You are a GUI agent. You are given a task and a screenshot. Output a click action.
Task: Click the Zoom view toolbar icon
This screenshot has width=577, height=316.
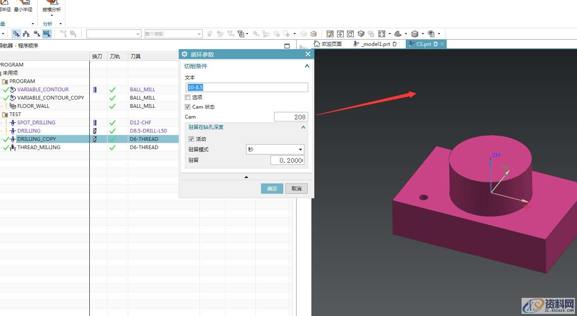click(x=330, y=34)
